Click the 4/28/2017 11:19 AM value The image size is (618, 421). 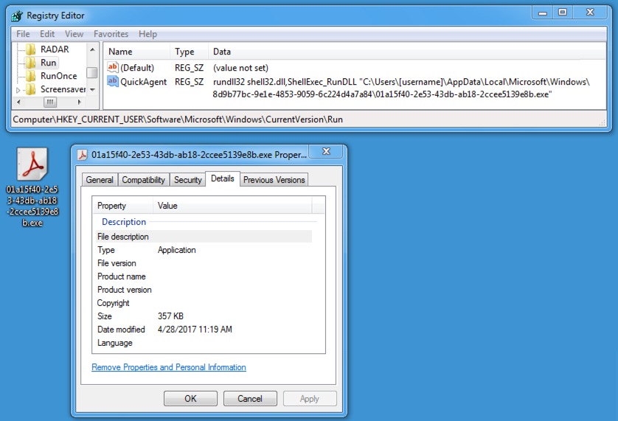(x=195, y=329)
